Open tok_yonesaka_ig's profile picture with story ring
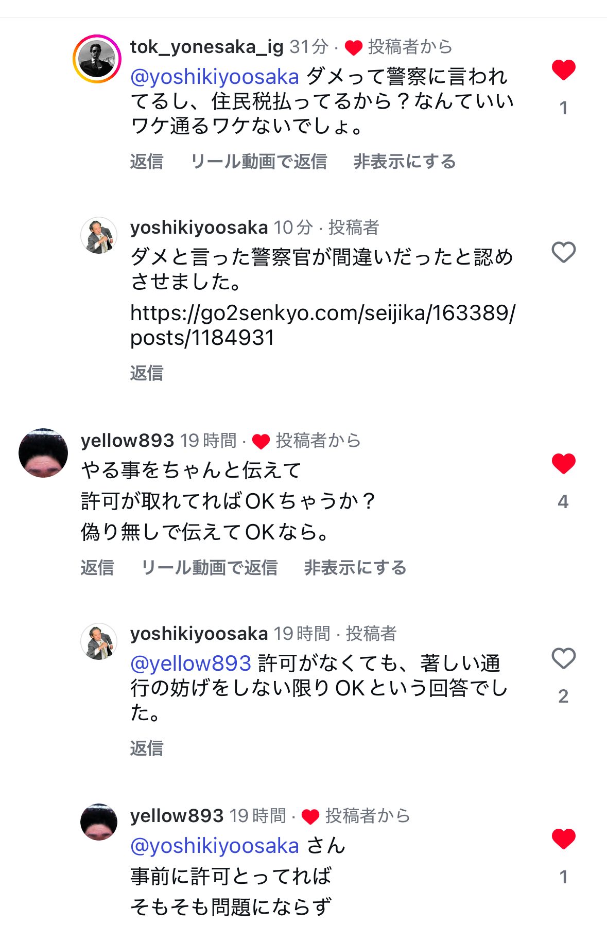 [97, 59]
